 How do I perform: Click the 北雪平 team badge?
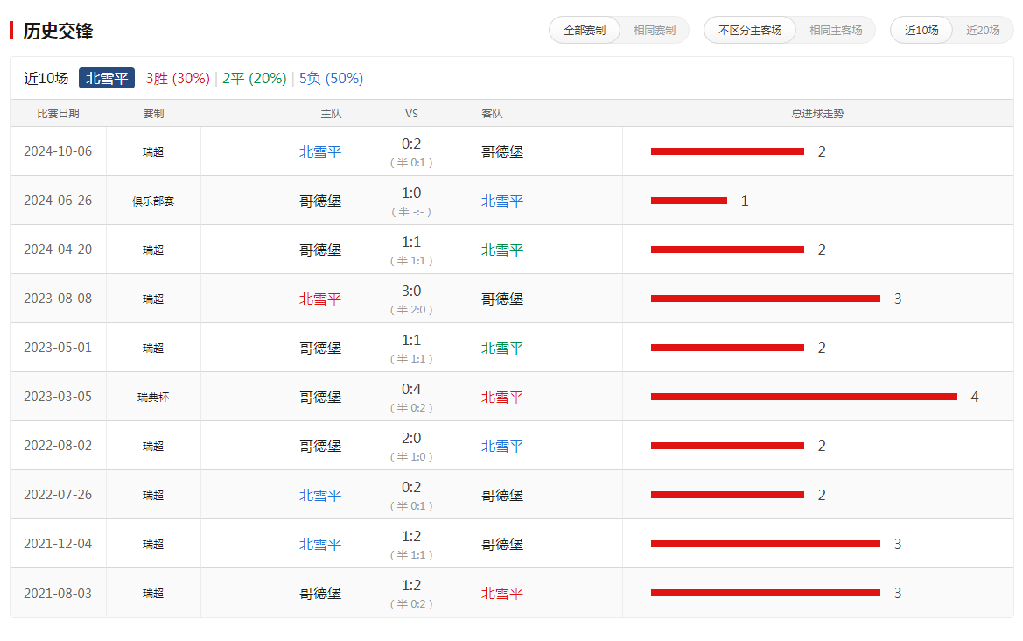(x=107, y=78)
